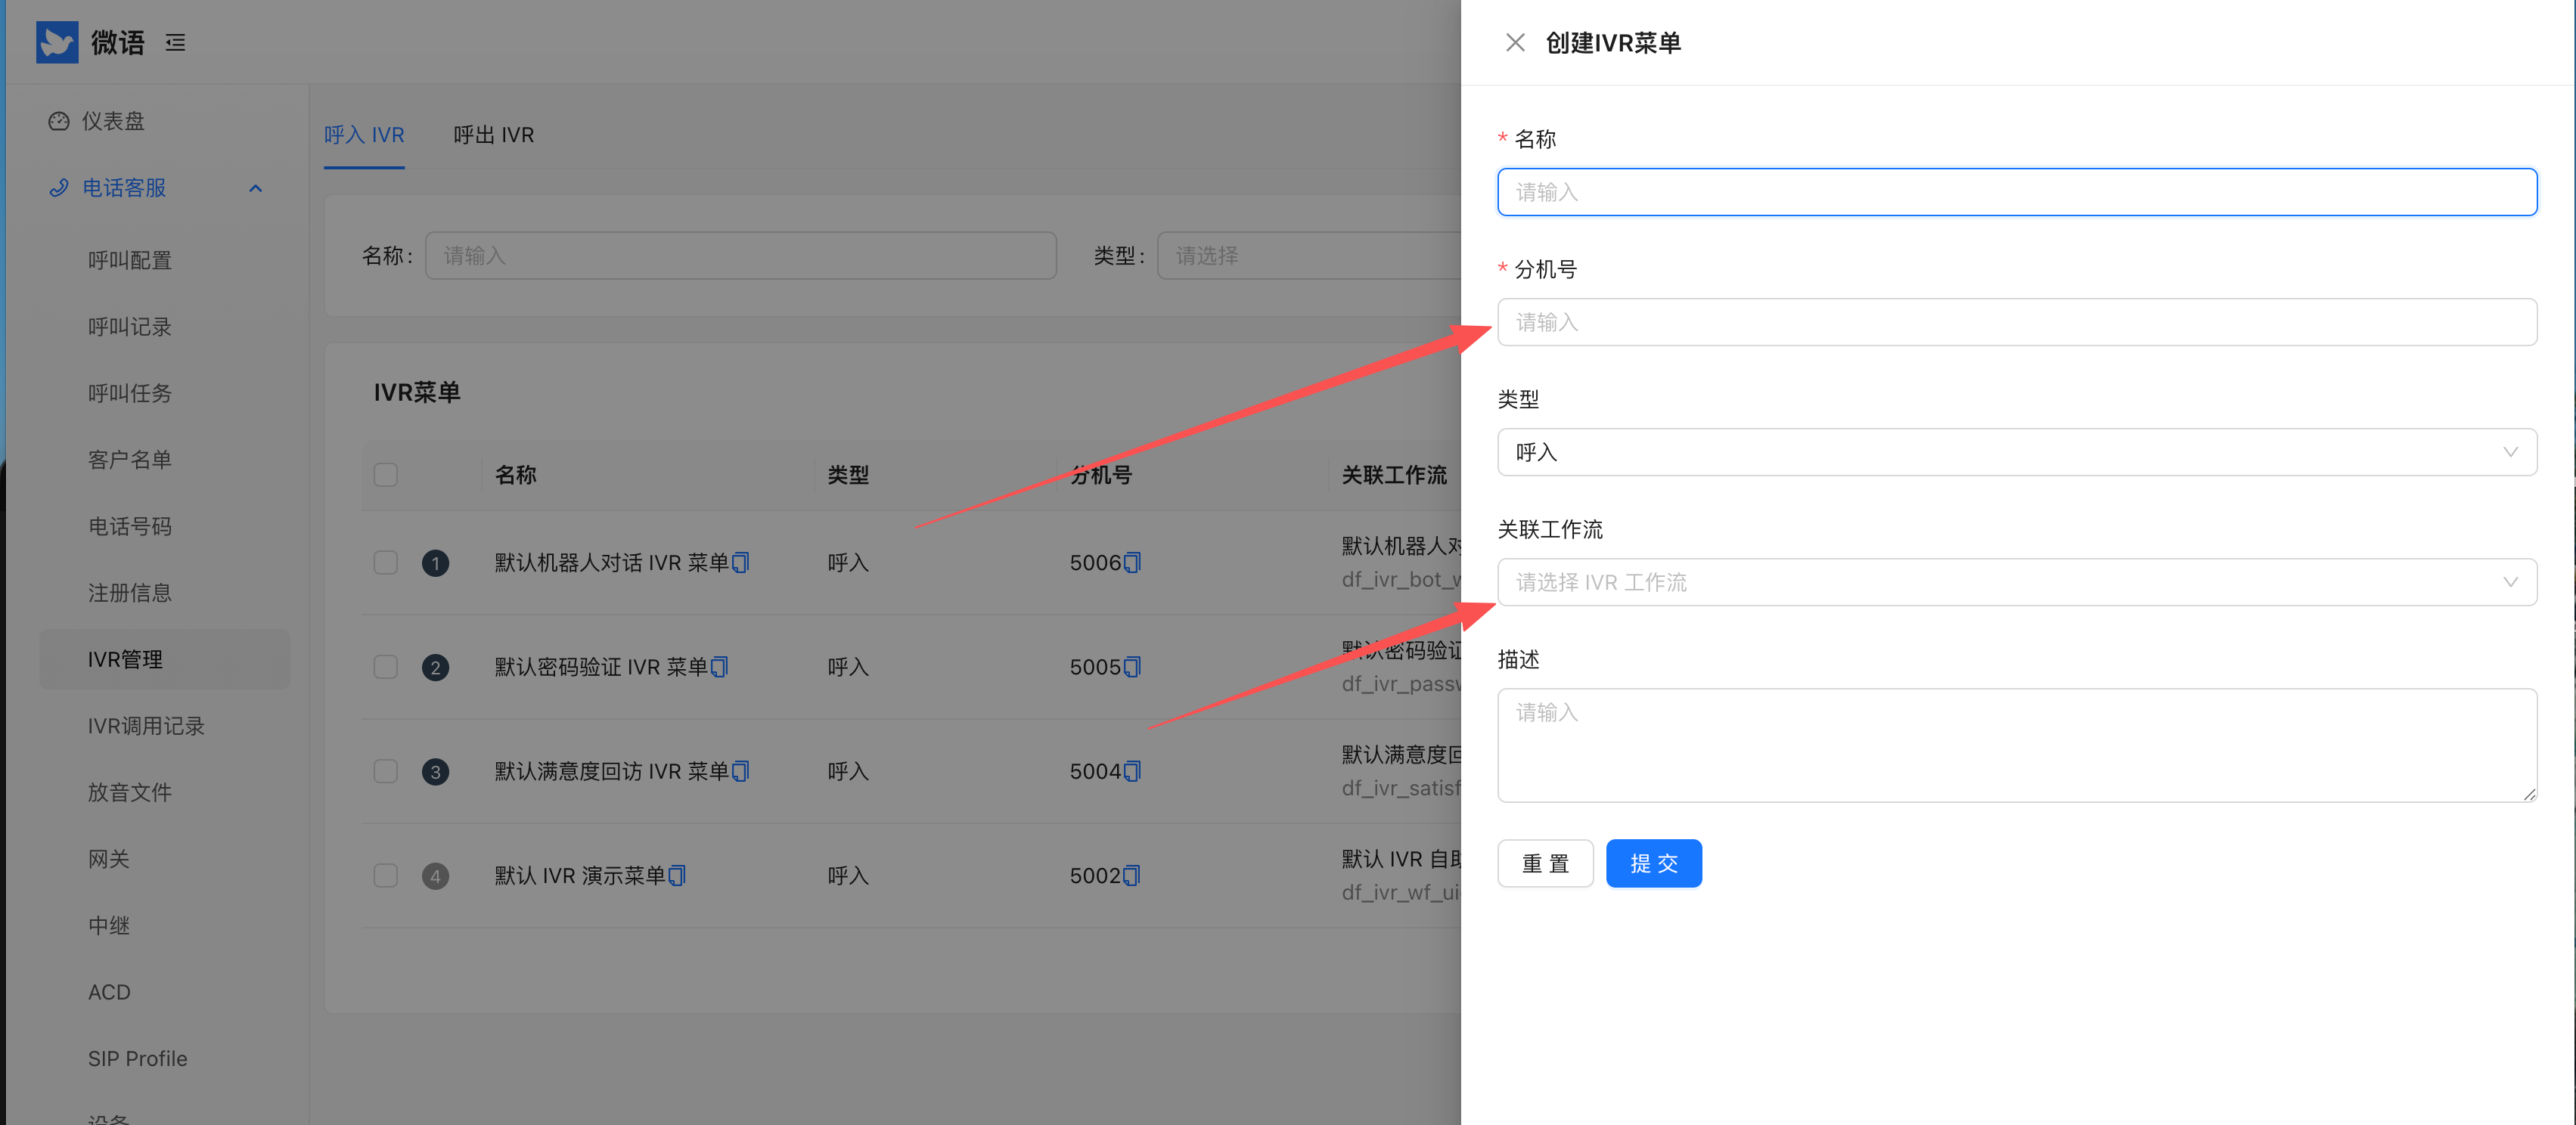Viewport: 2576px width, 1125px height.
Task: Click the 微语 bird logo icon
Action: coord(57,42)
